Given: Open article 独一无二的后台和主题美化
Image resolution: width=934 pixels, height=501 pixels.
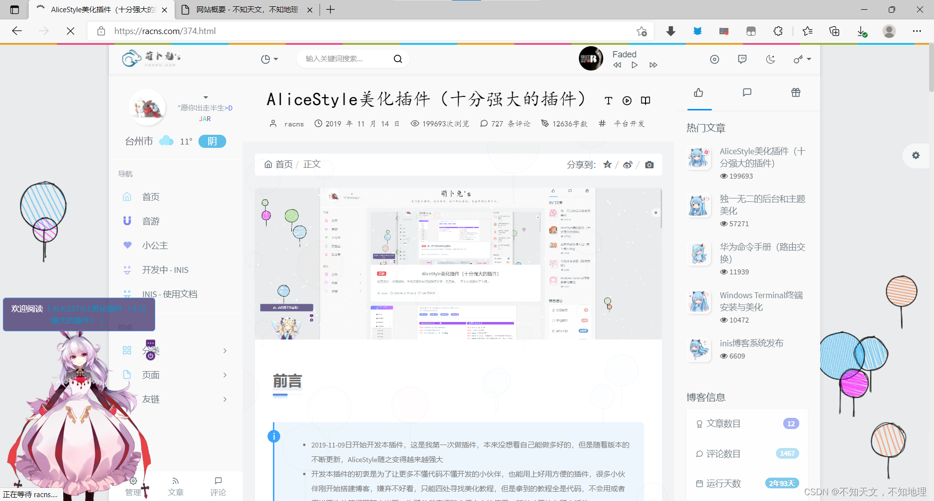Looking at the screenshot, I should 762,205.
